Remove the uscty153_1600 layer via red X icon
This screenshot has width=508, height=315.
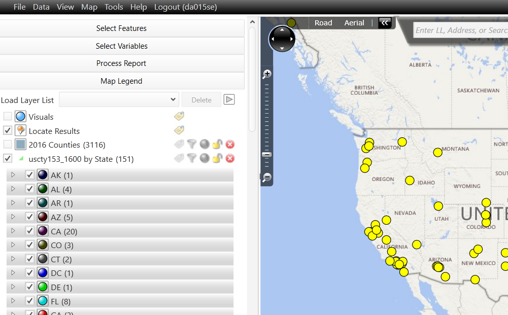(x=230, y=158)
